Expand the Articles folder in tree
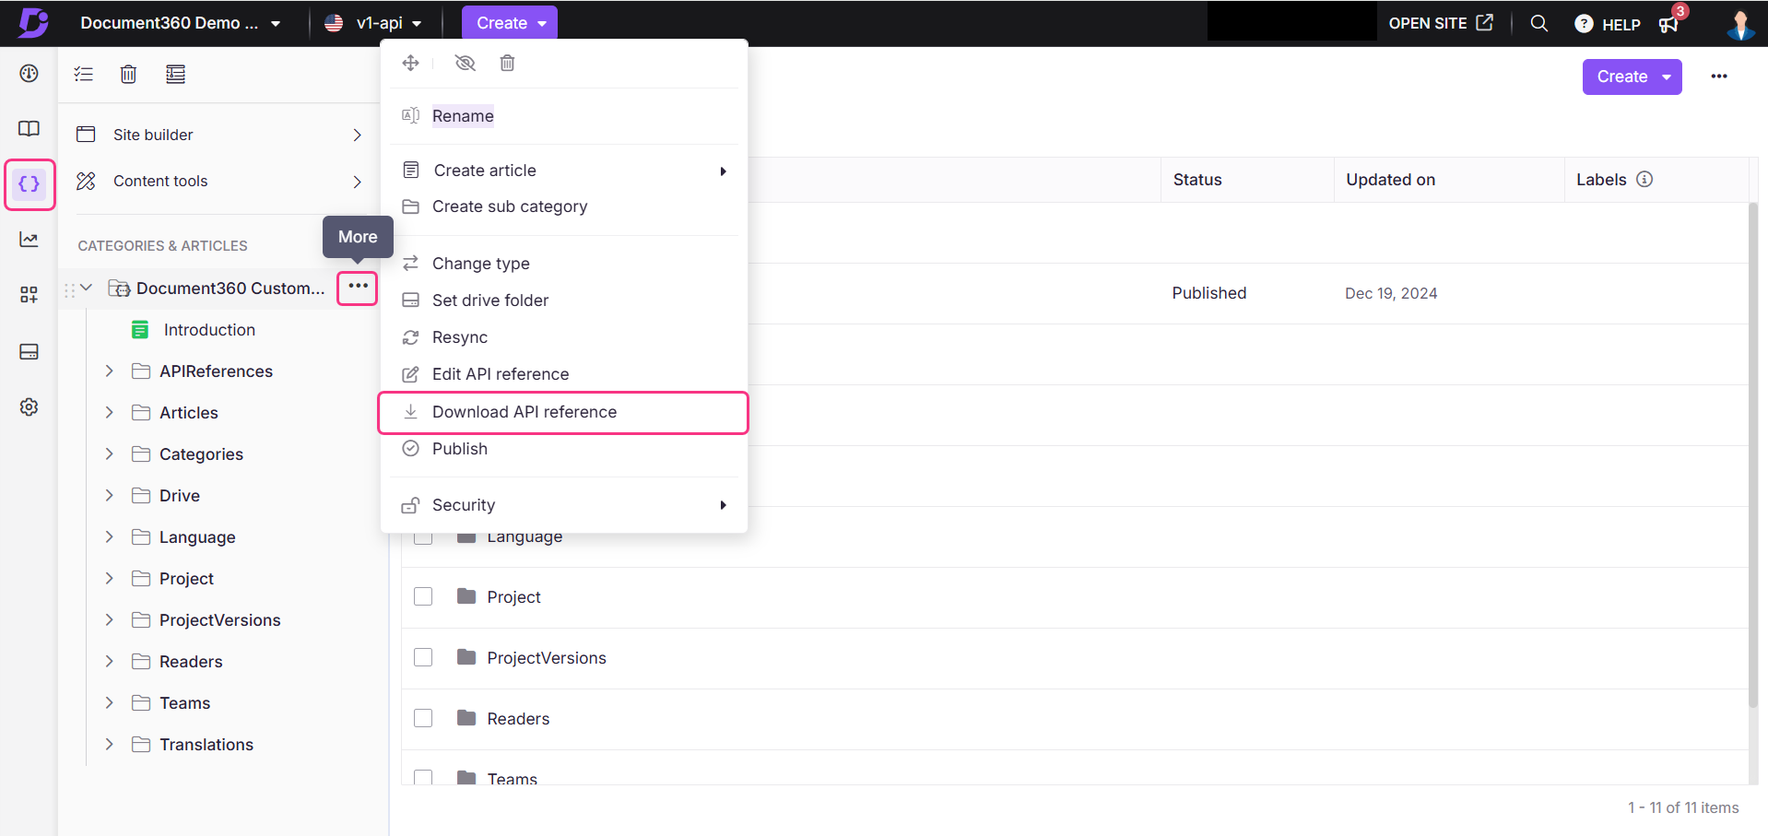This screenshot has width=1768, height=836. coord(110,412)
